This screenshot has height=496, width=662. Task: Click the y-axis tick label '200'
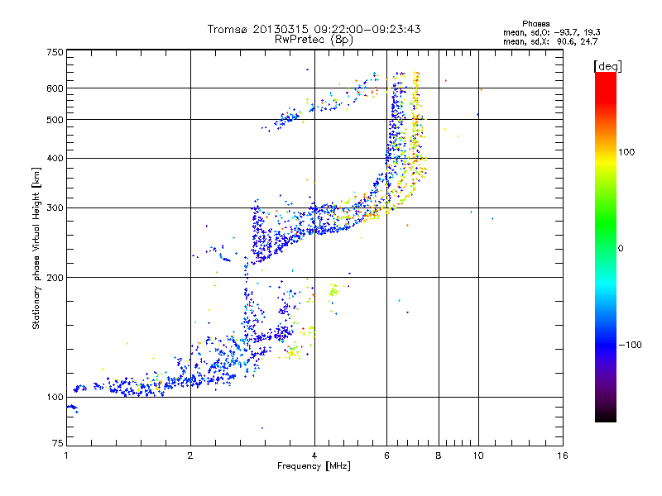(55, 278)
